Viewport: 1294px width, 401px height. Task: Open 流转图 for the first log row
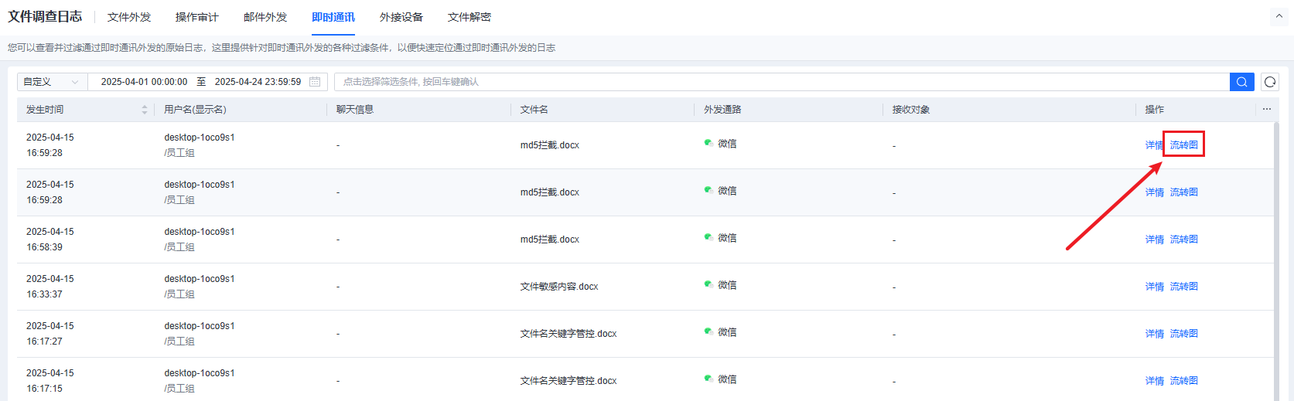1183,145
